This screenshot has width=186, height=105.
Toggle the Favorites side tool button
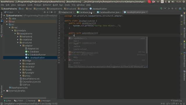1,91
